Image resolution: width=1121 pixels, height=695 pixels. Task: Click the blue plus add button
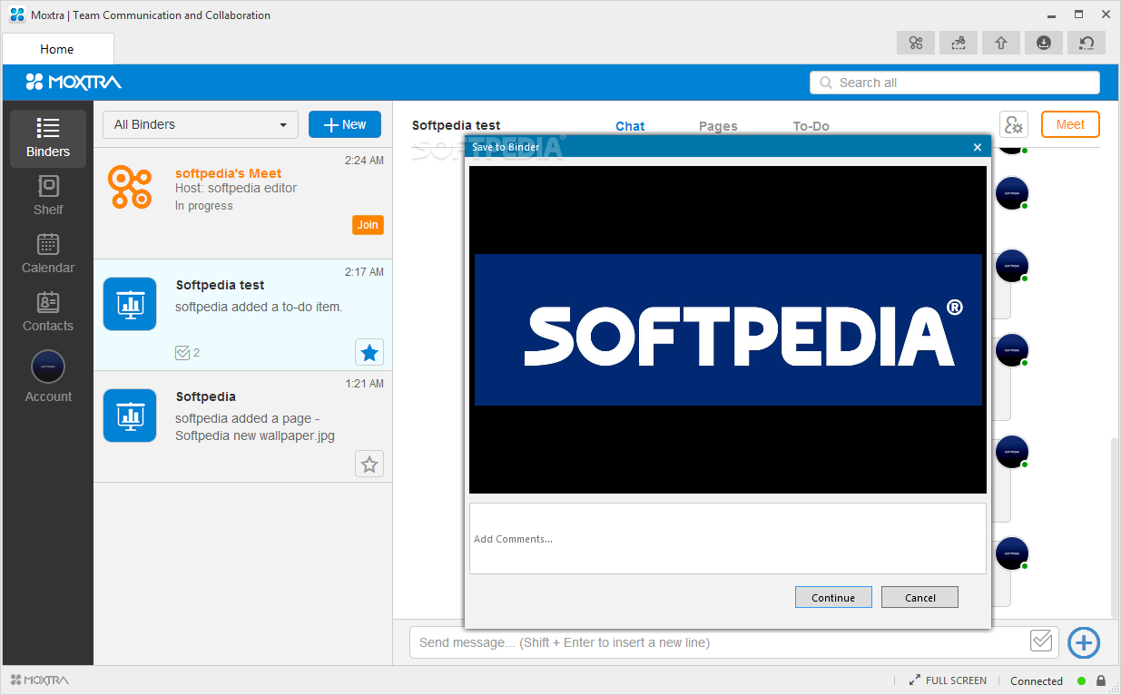click(x=1084, y=642)
